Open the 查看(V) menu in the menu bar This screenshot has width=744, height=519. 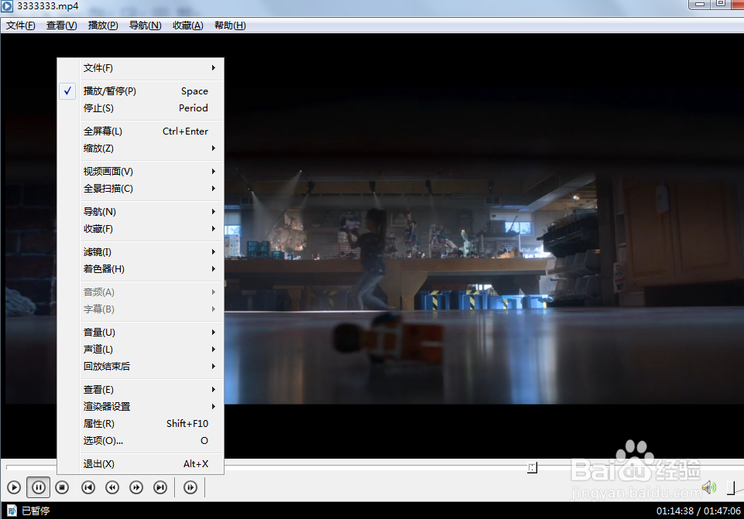point(62,26)
